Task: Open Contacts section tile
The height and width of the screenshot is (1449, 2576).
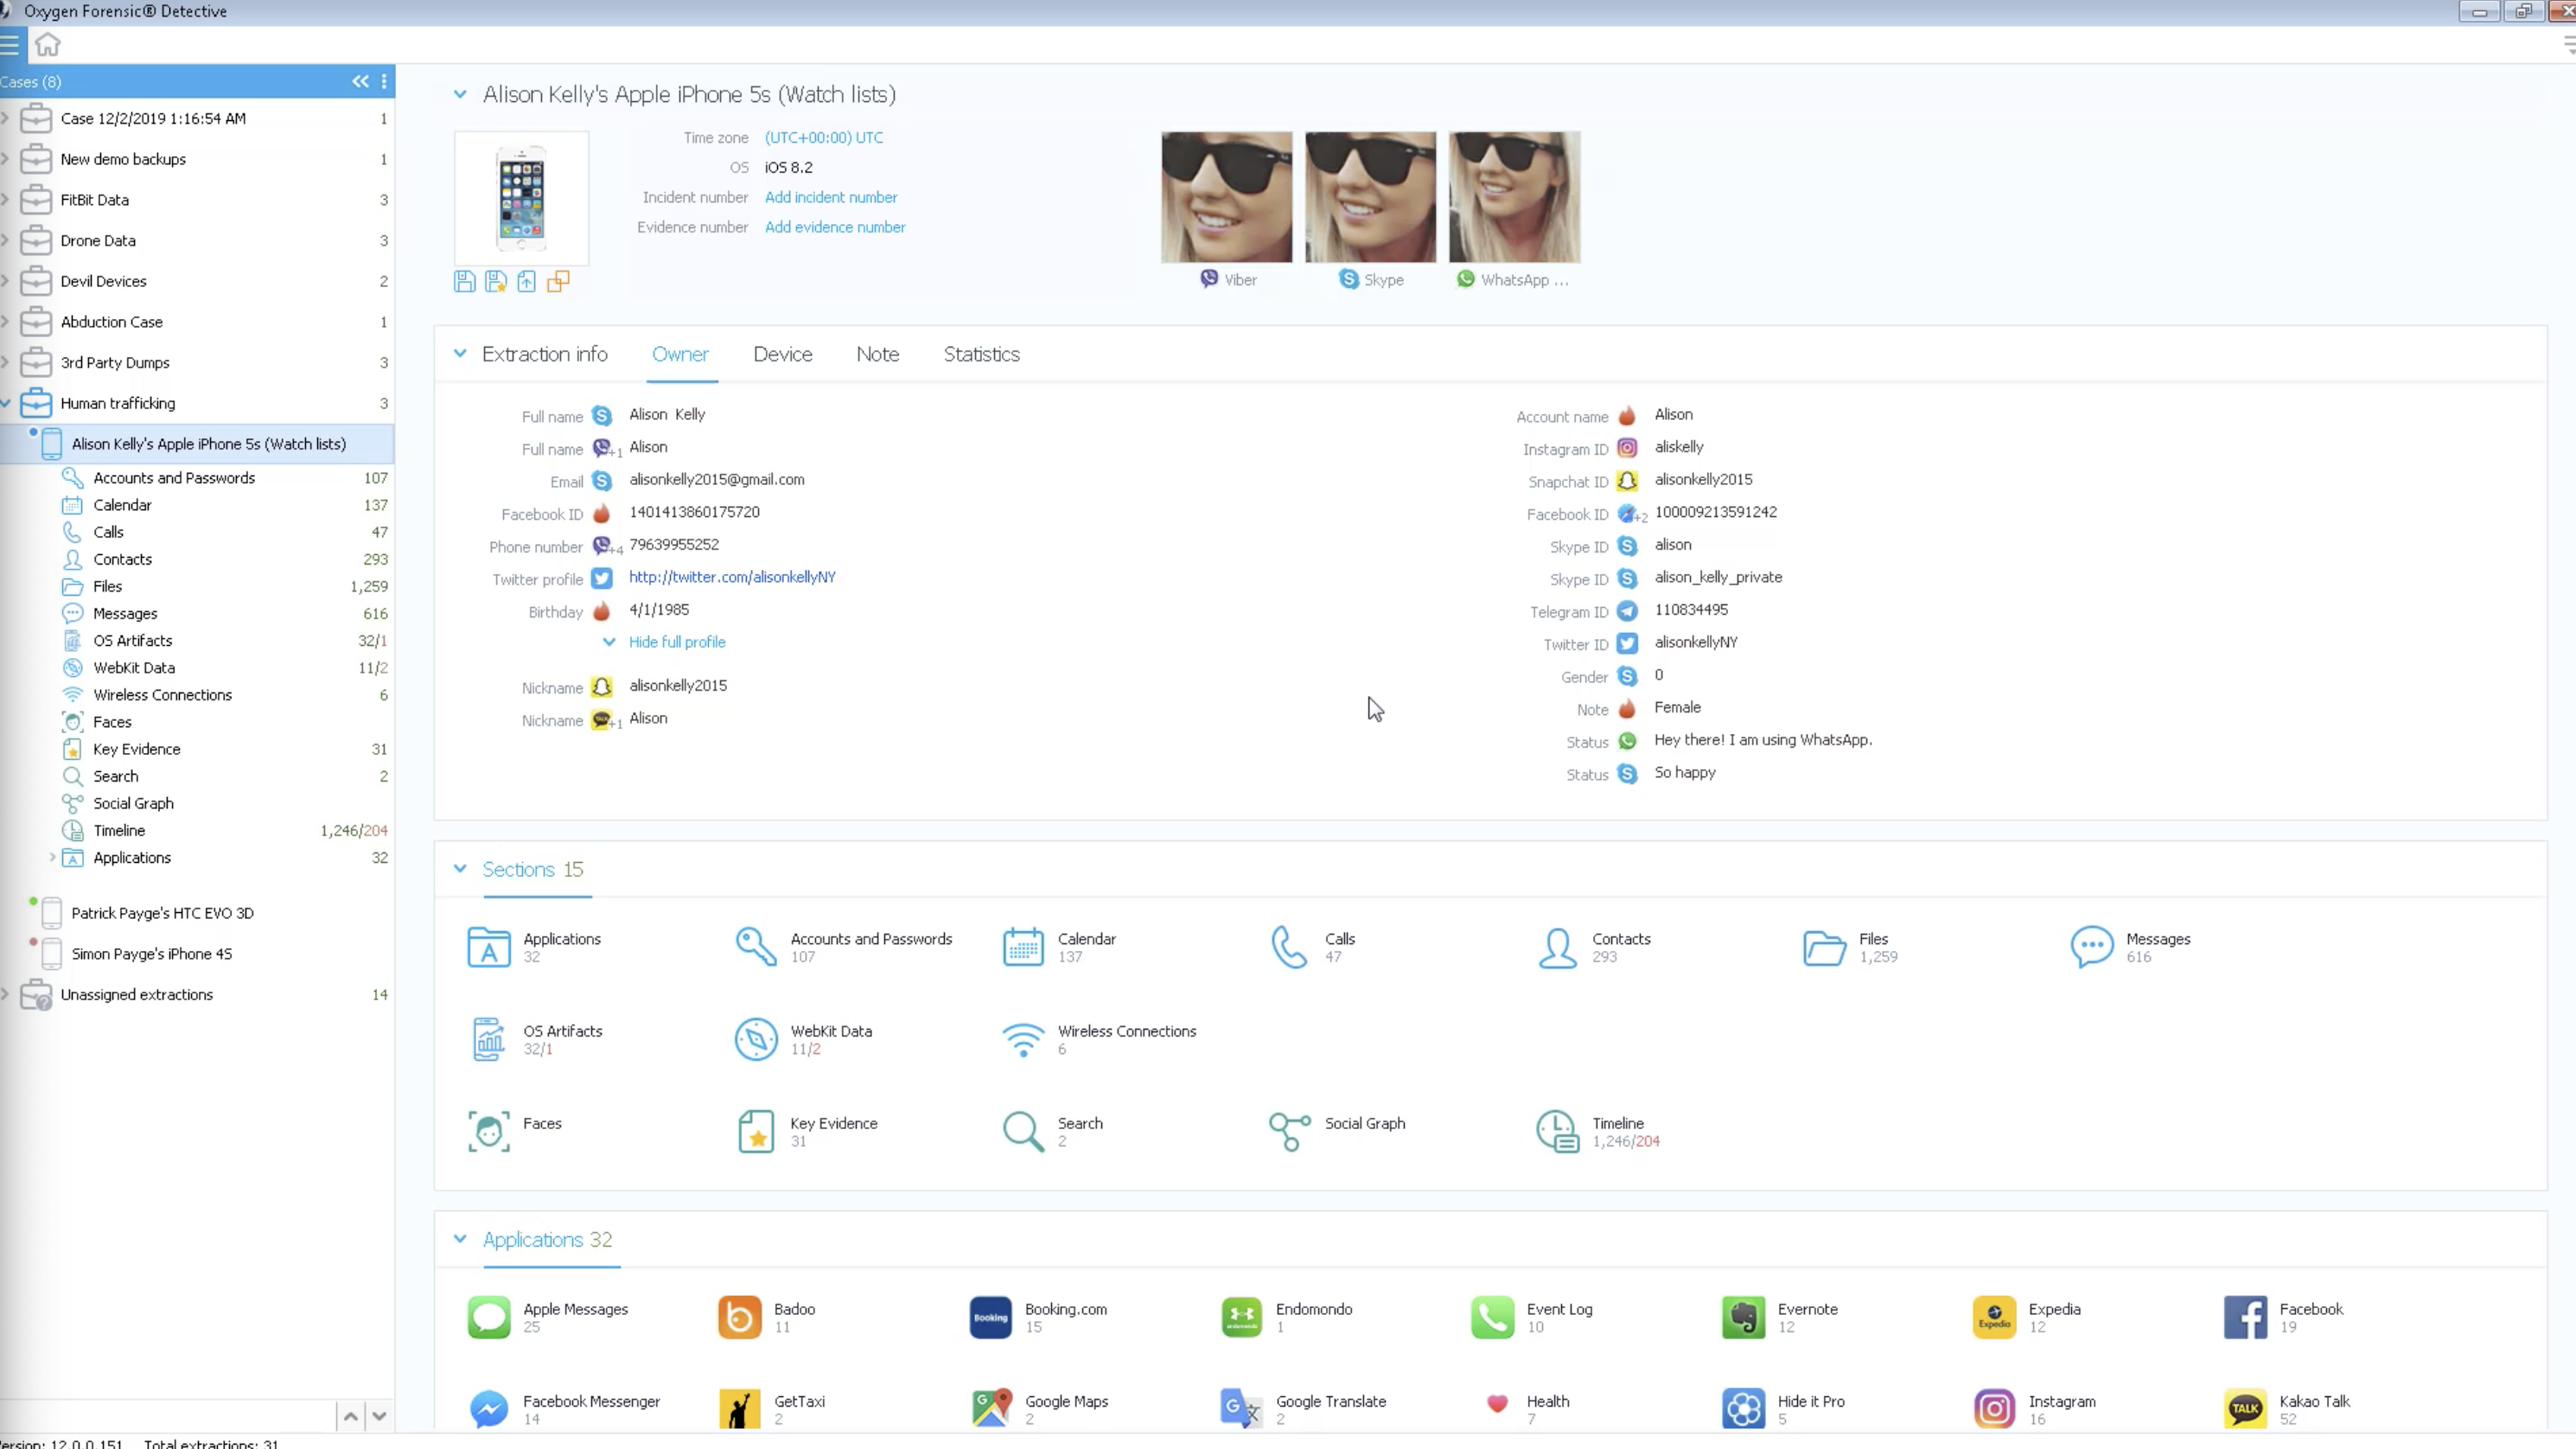Action: 1594,947
